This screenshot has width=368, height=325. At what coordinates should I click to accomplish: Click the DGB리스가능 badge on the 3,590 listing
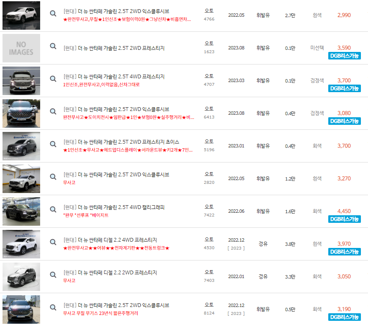point(344,55)
